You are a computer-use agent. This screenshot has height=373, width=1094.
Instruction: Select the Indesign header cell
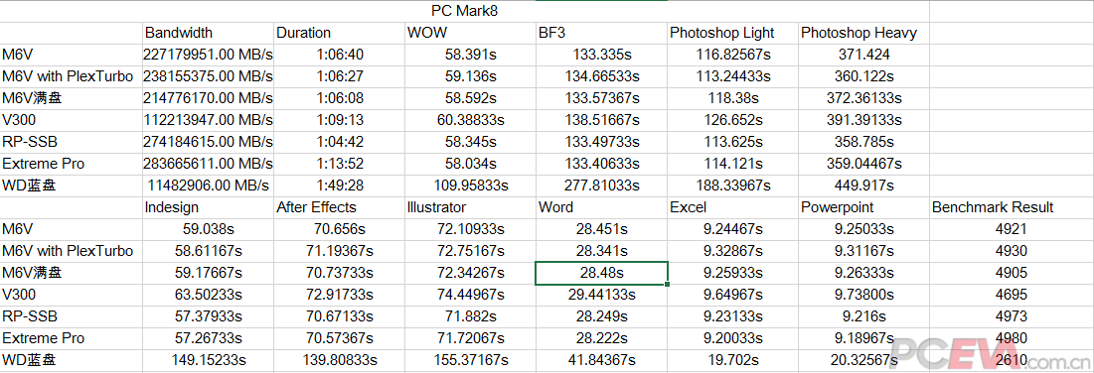208,207
